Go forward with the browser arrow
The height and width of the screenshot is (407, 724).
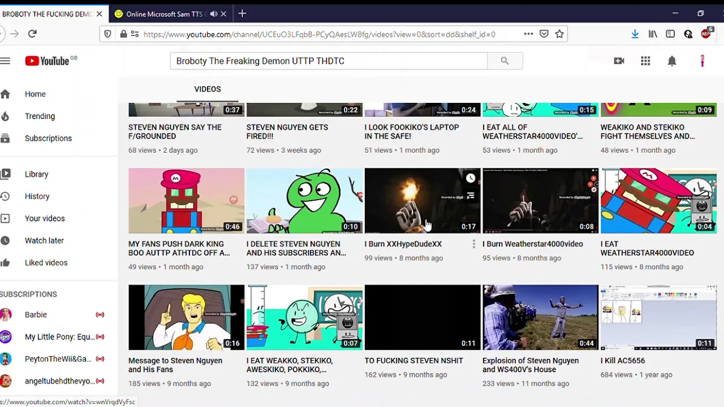[14, 34]
